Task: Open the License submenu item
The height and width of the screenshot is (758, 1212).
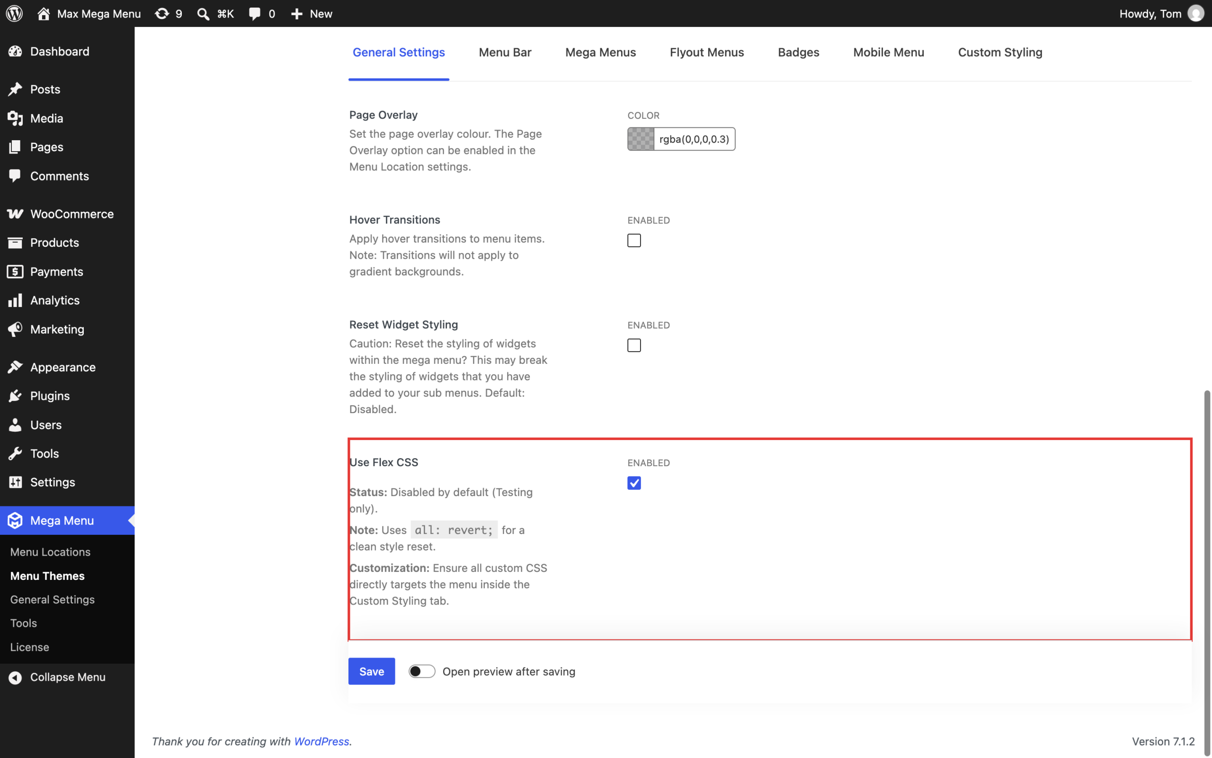Action: (x=29, y=647)
